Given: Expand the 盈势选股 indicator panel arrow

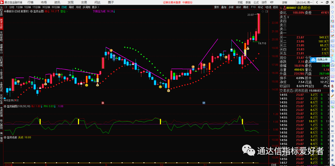Looking at the screenshot, I should pos(5,137).
